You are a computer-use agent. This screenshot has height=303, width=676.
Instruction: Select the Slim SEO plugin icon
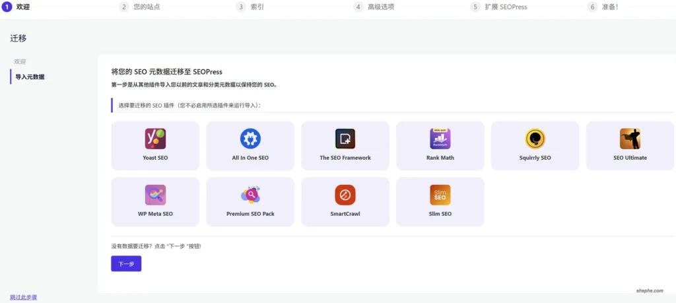pyautogui.click(x=440, y=195)
